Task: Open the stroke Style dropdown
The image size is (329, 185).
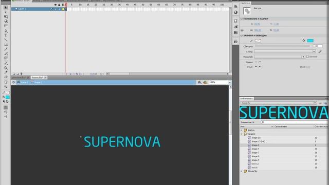Action: [x=285, y=51]
